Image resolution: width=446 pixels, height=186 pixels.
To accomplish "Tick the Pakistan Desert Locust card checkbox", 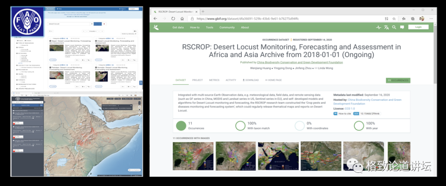I will point(50,64).
